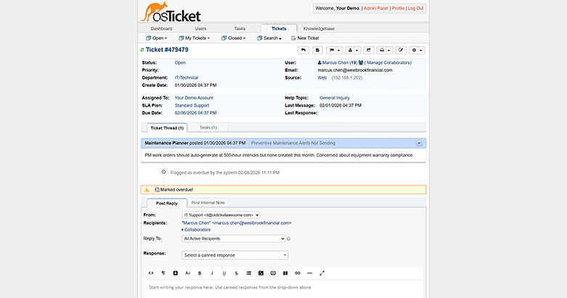Open the My Tickets submenu
This screenshot has width=567, height=298.
[194, 38]
